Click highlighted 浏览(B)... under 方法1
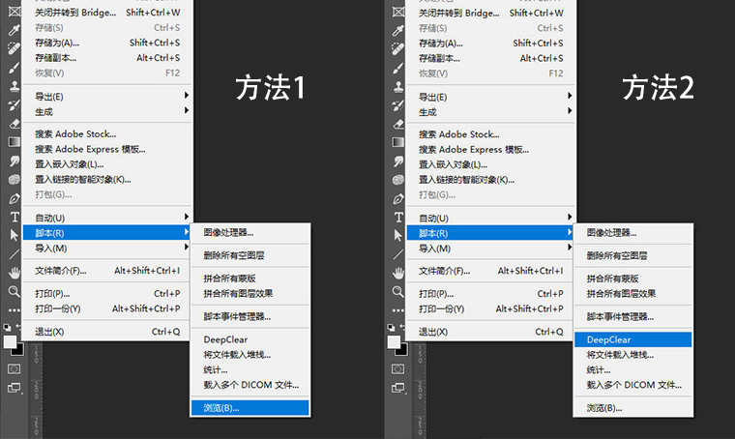The width and height of the screenshot is (735, 439). 250,408
